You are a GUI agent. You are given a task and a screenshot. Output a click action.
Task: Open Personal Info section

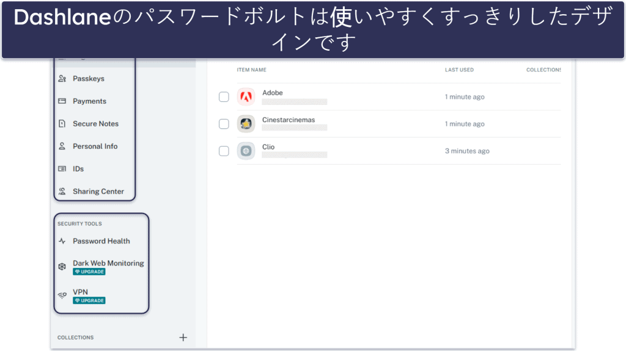tap(95, 146)
